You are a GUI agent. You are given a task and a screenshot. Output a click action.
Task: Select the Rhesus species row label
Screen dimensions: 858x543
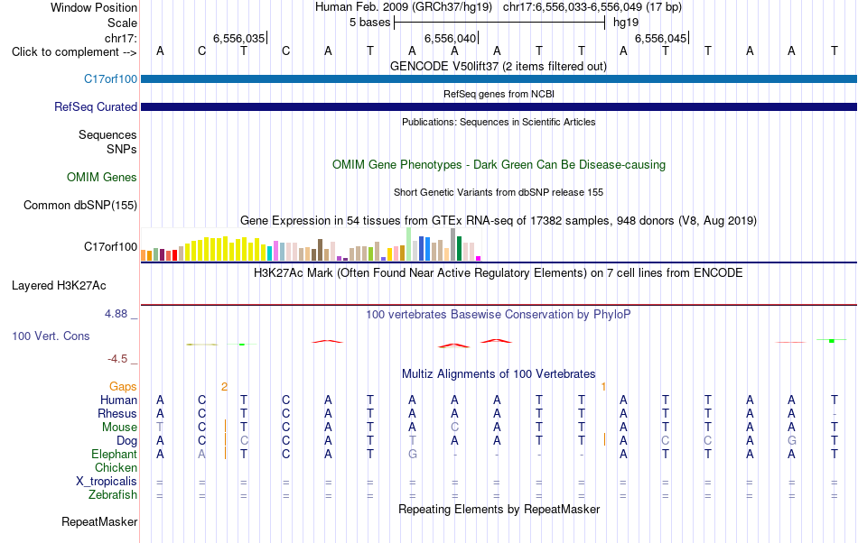pyautogui.click(x=117, y=413)
